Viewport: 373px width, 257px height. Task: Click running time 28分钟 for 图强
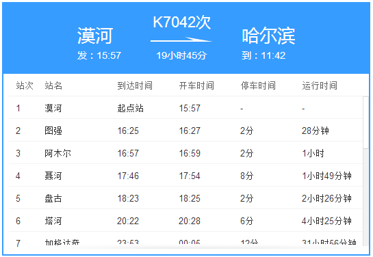pyautogui.click(x=316, y=131)
